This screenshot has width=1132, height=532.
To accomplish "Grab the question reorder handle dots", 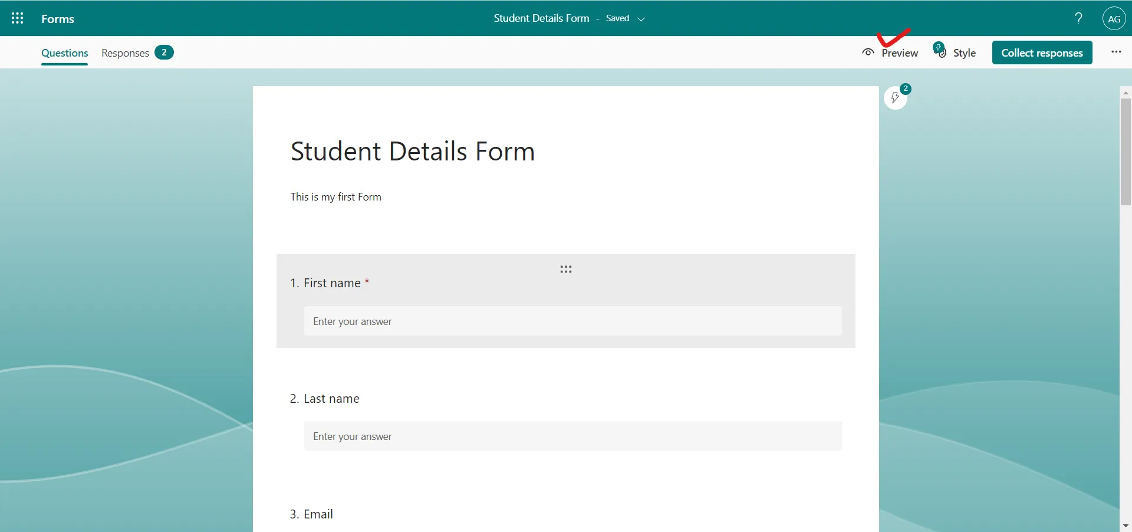I will point(565,269).
